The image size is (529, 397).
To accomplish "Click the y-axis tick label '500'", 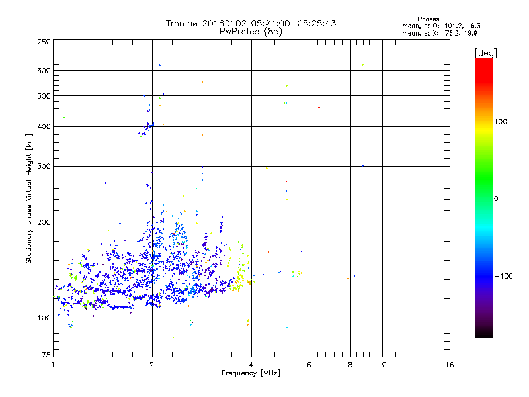I will click(x=44, y=96).
